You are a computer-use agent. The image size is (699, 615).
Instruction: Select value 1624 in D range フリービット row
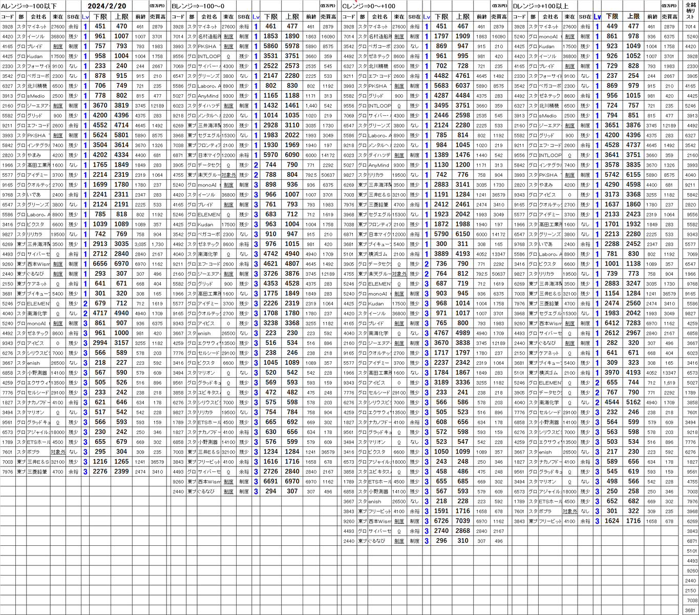point(612,521)
